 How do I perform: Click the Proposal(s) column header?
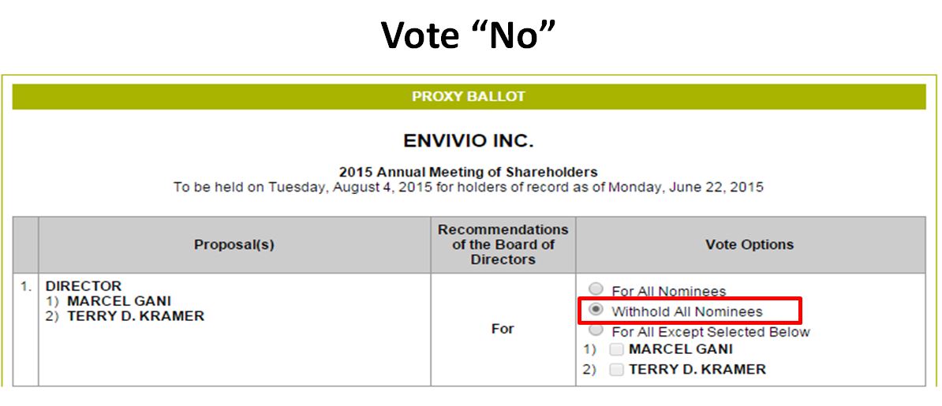(x=234, y=244)
